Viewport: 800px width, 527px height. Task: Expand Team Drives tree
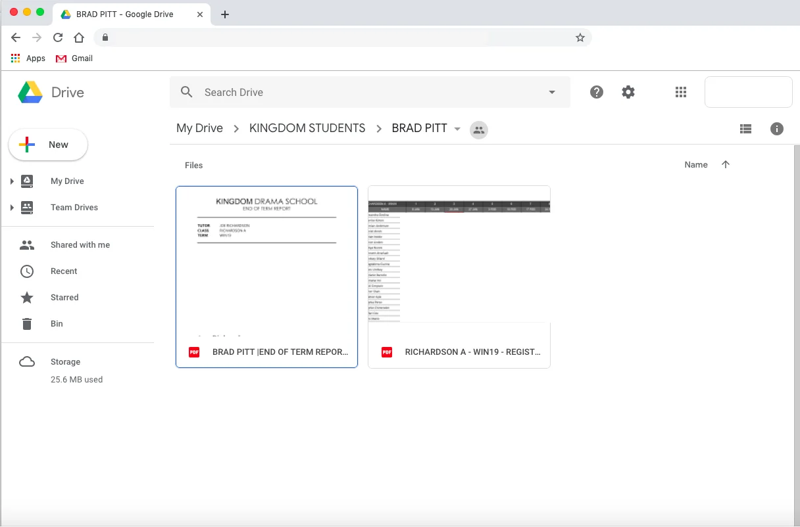(x=12, y=208)
